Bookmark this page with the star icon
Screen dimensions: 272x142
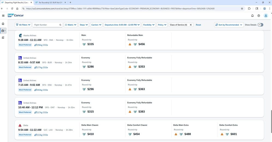coord(242,8)
